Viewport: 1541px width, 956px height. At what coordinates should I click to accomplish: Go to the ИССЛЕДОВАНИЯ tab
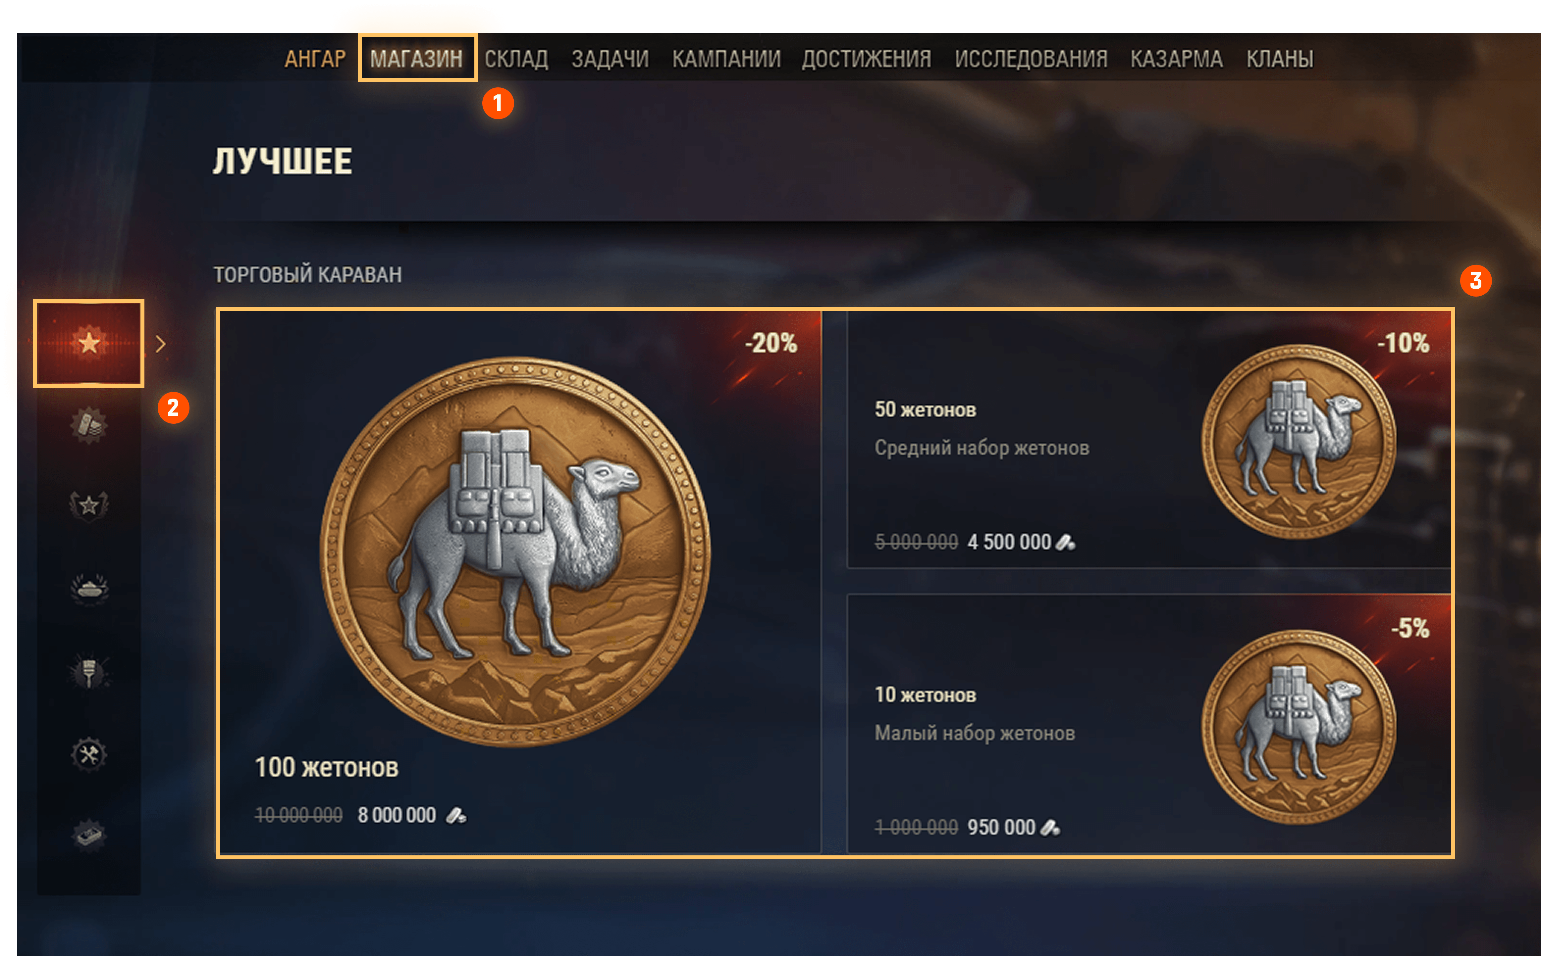tap(1031, 59)
